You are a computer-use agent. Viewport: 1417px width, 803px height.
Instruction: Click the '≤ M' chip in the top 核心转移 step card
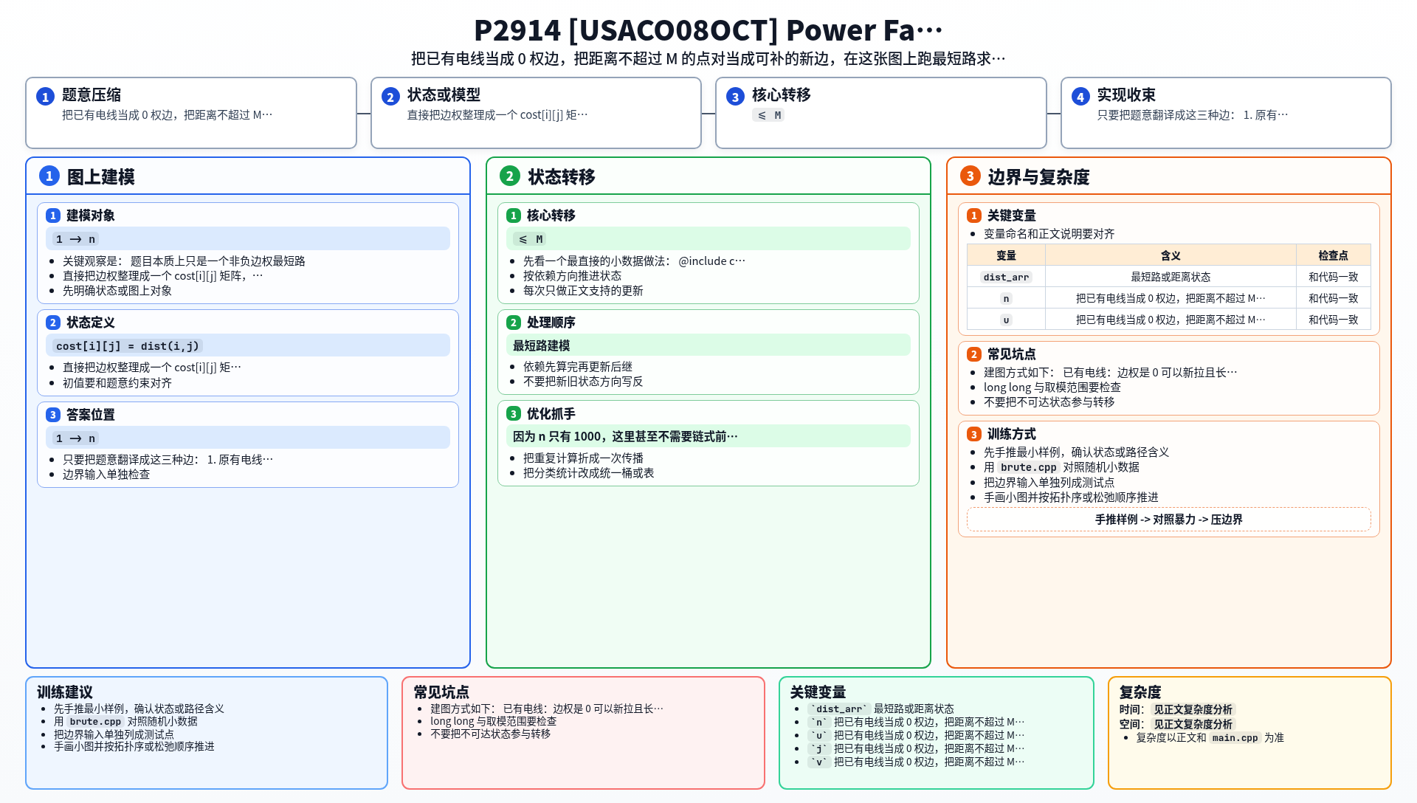(768, 115)
